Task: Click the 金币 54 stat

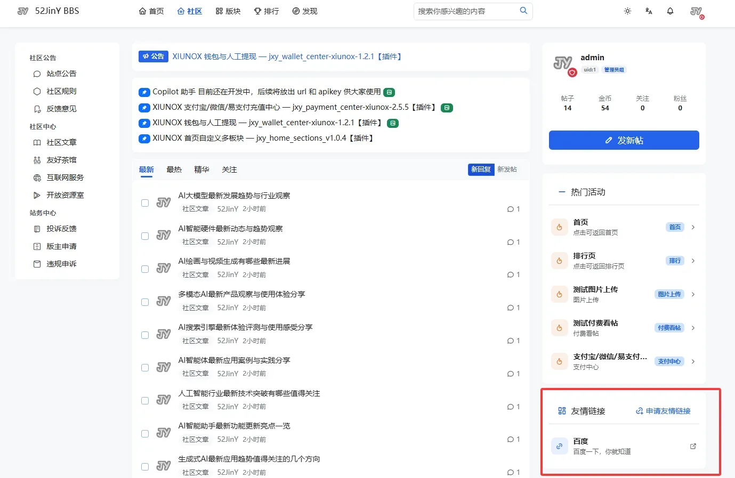Action: click(x=605, y=103)
